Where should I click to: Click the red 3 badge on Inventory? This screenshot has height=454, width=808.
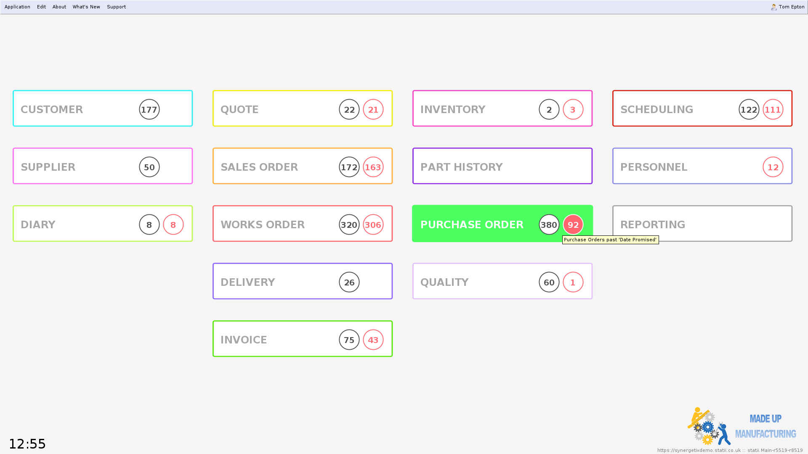click(573, 110)
